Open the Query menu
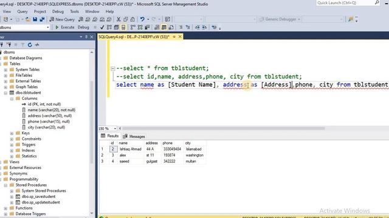This screenshot has height=218, width=389. (x=22, y=12)
